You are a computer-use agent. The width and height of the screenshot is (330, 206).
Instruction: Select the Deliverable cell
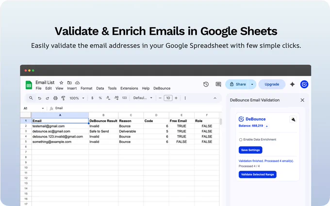pos(131,131)
